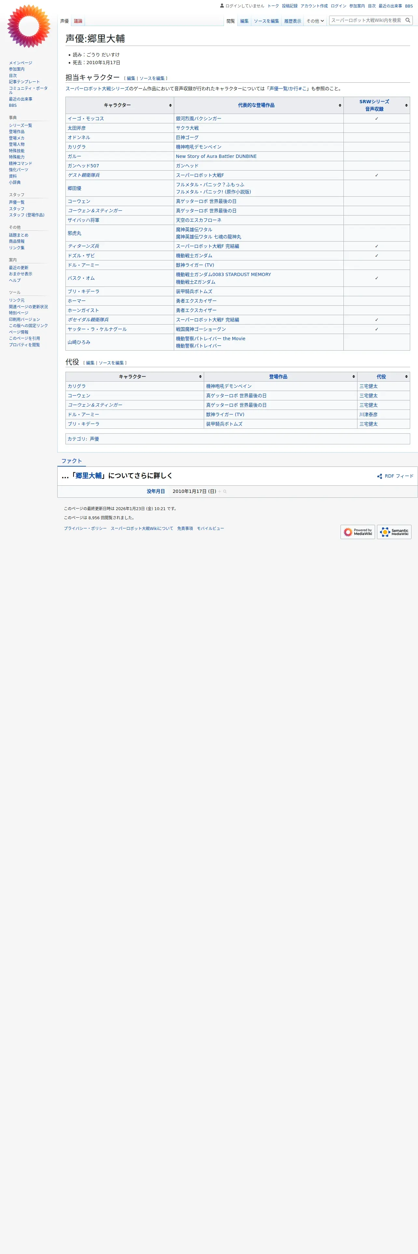Select the 声優 namespace tab
Image resolution: width=418 pixels, height=1254 pixels.
pos(64,21)
